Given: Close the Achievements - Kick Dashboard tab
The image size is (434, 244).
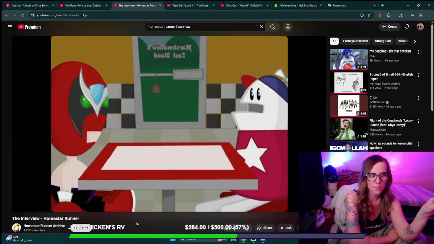Looking at the screenshot, I should [x=321, y=5].
